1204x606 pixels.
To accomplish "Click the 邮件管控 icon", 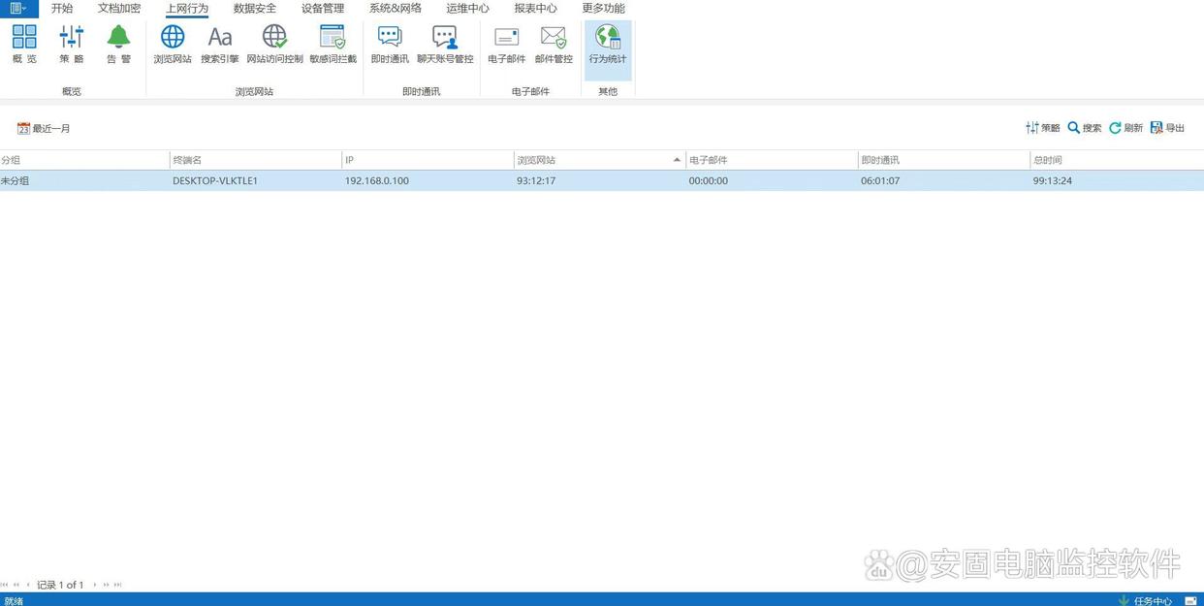I will tap(554, 45).
